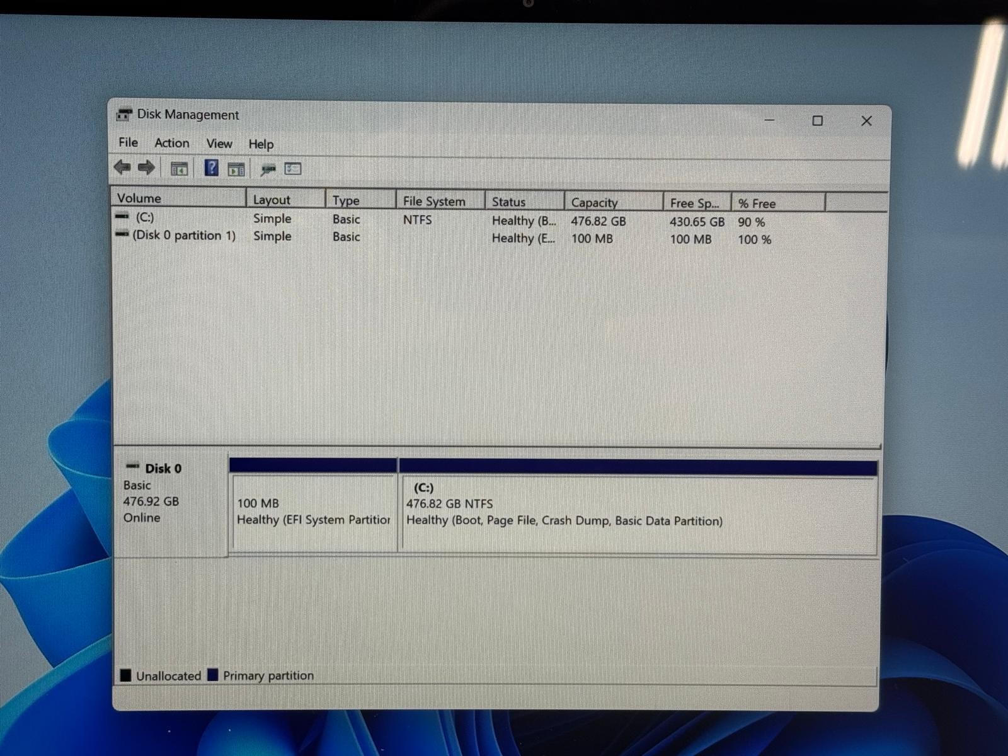1008x756 pixels.
Task: Open the File menu
Action: pyautogui.click(x=128, y=142)
